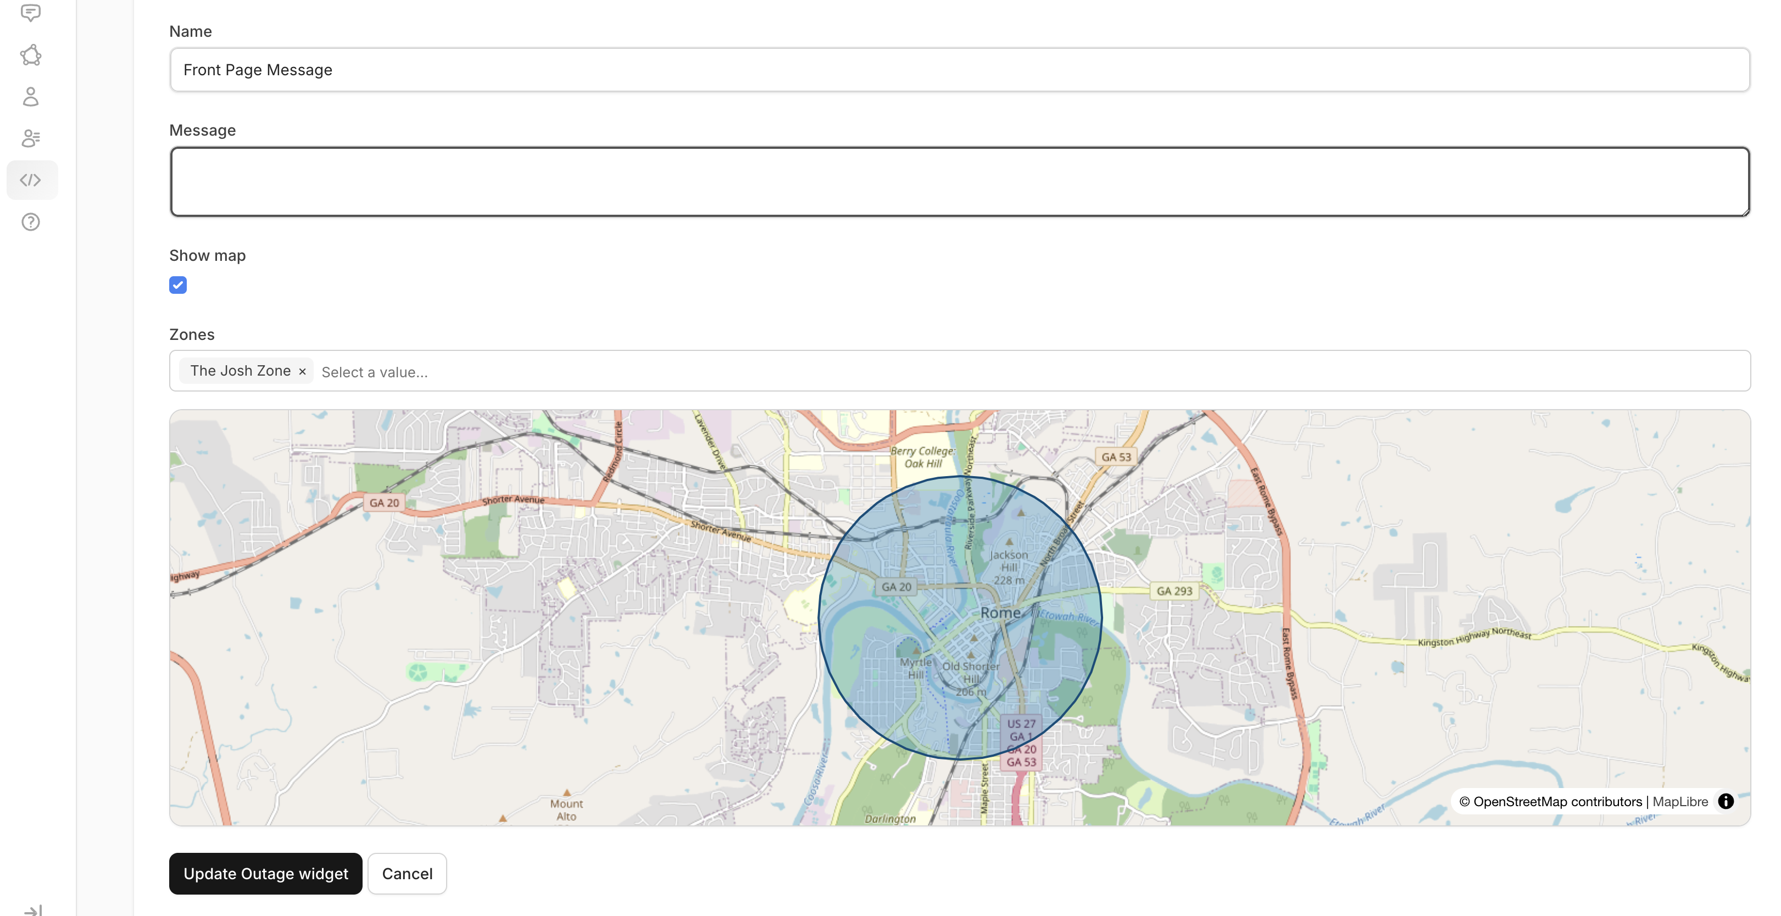
Task: Open the messages speech-bubble sidebar icon
Action: coord(30,13)
